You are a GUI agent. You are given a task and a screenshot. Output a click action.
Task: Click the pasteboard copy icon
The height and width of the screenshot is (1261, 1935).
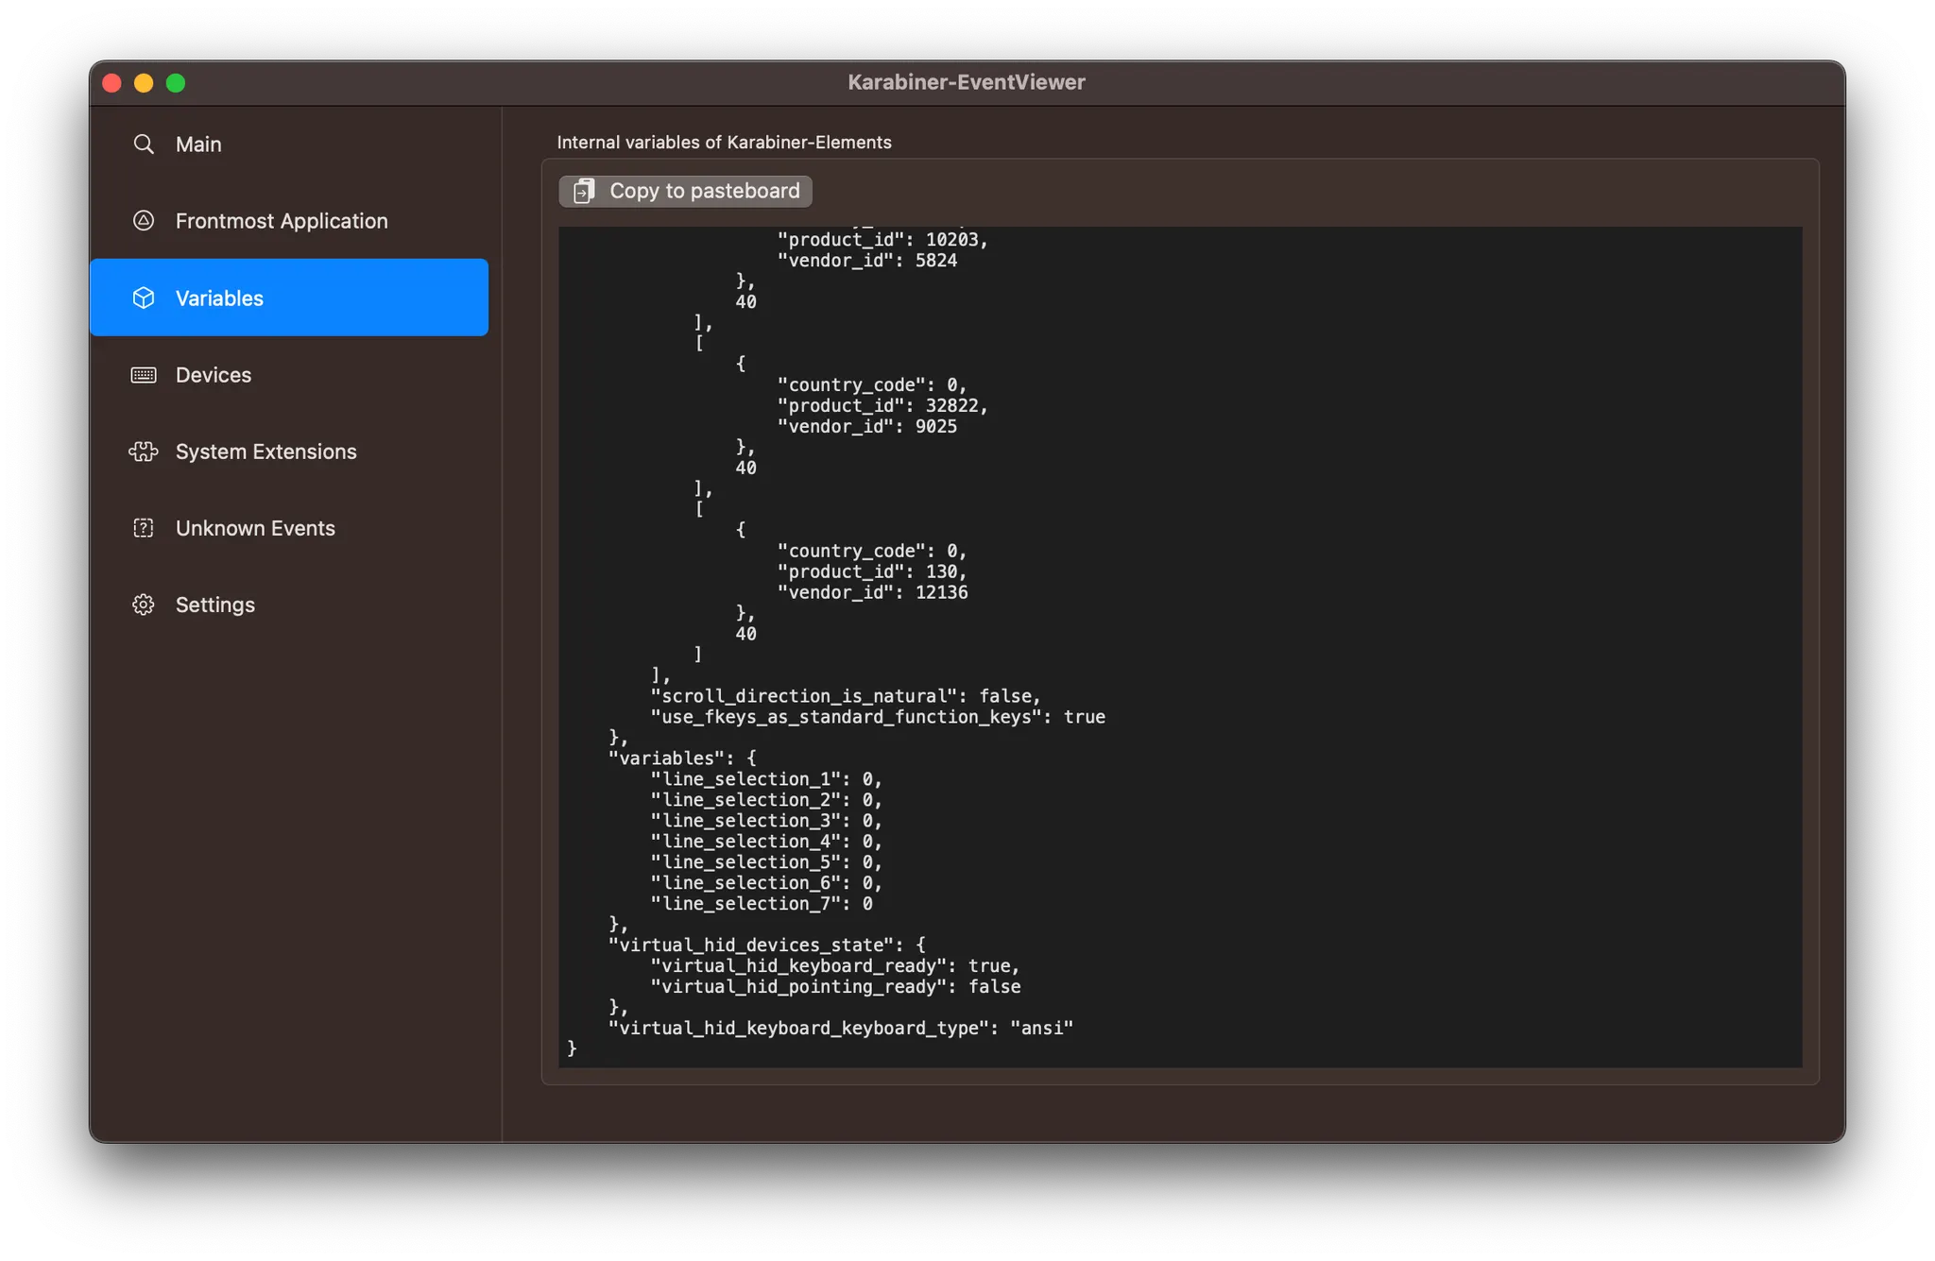point(585,191)
